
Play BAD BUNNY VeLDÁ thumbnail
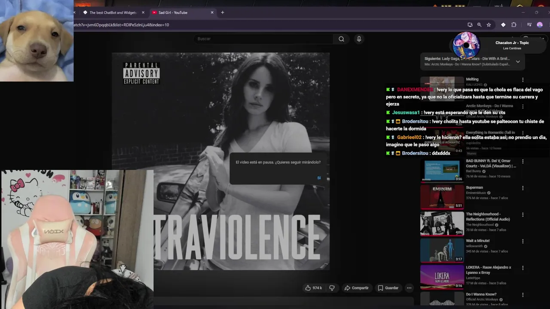[442, 170]
